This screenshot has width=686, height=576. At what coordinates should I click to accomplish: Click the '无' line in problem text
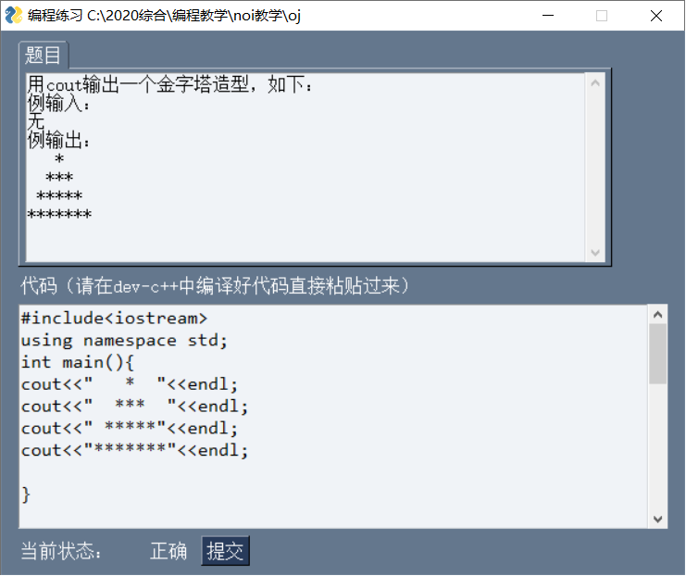pyautogui.click(x=36, y=121)
